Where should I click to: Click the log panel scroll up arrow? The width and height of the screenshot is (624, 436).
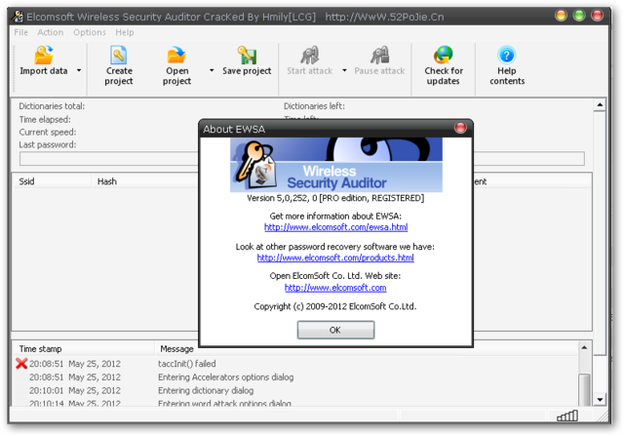pos(584,347)
